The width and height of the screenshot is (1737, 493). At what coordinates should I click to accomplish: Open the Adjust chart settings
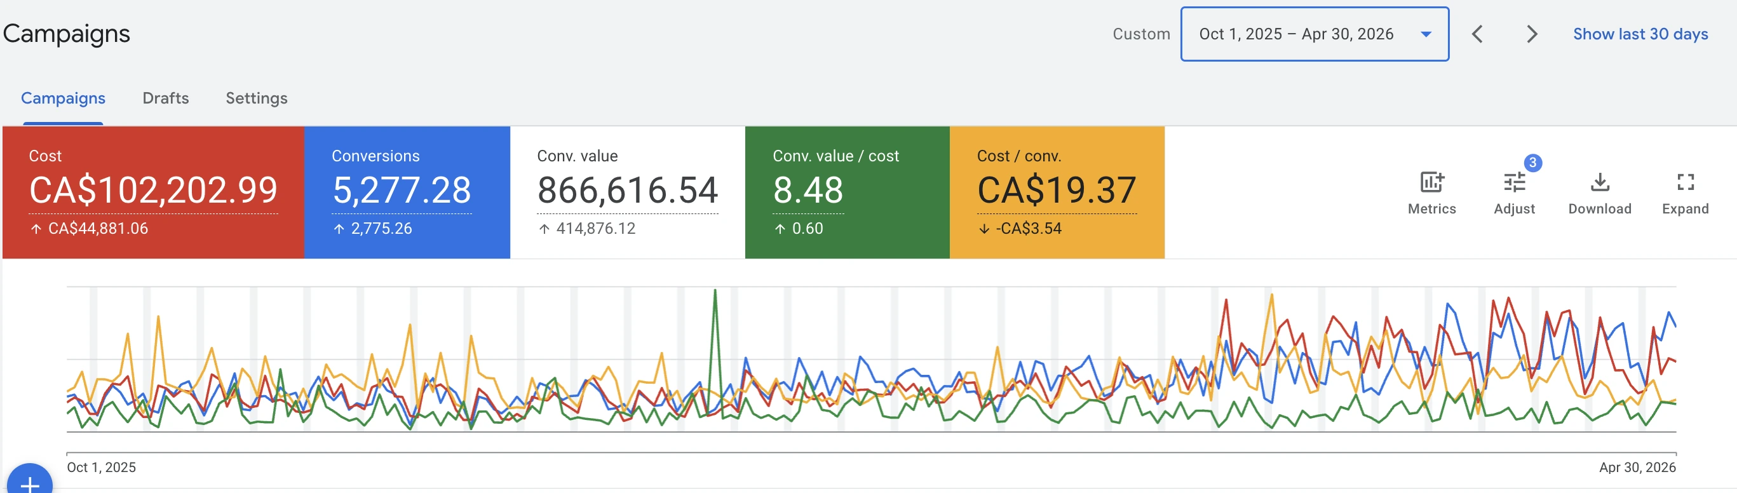tap(1514, 193)
